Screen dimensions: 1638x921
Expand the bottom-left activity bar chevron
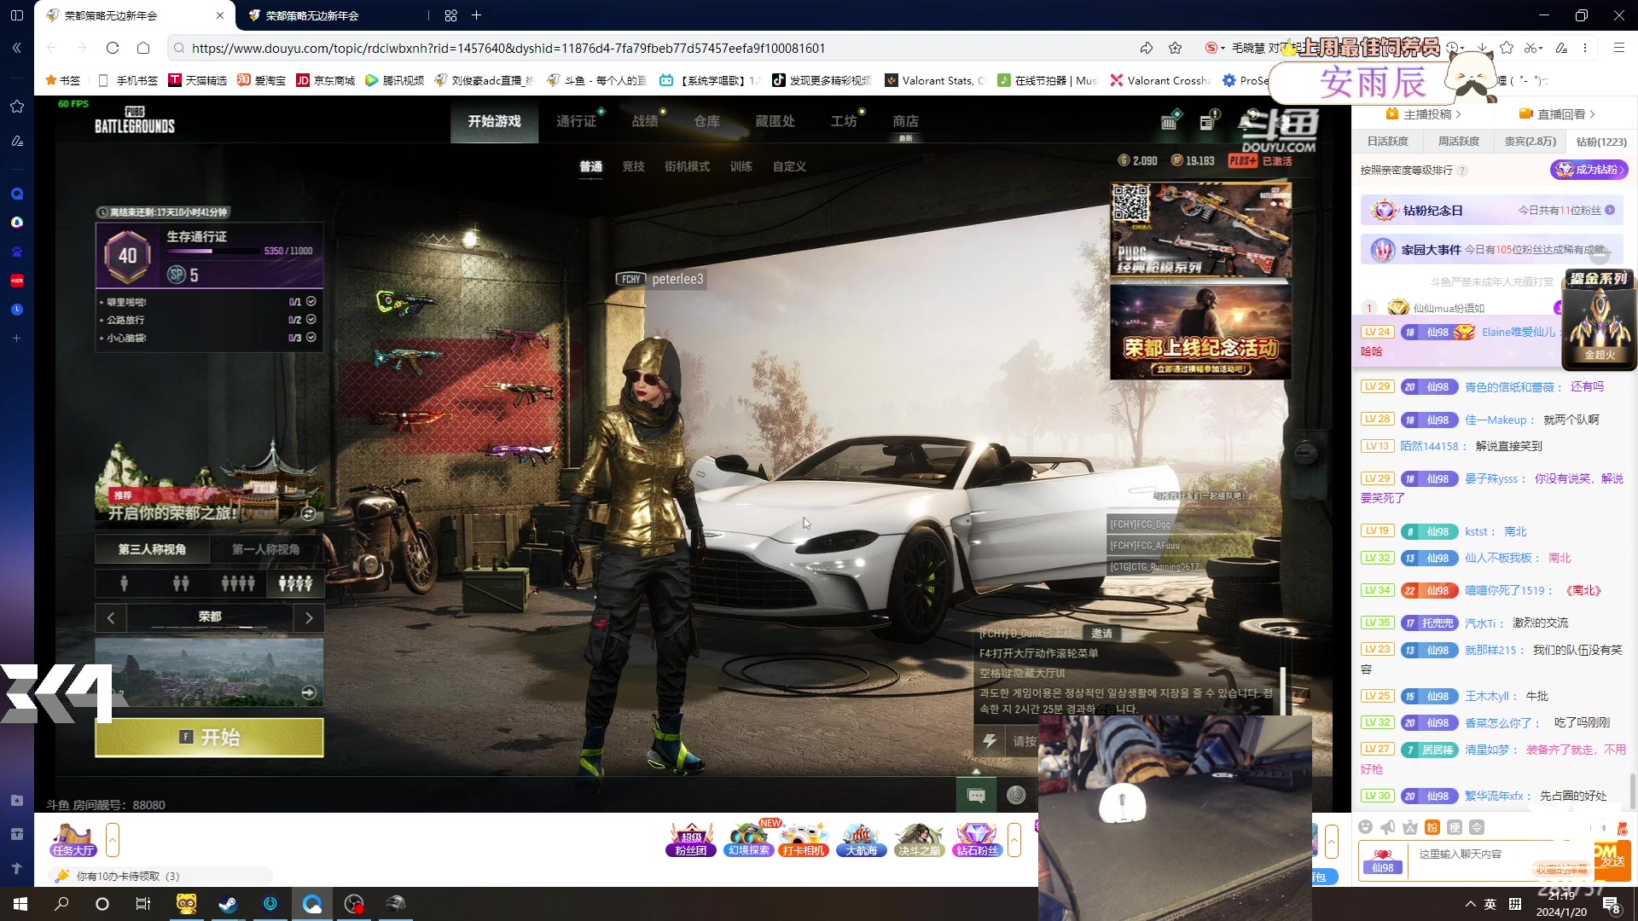click(113, 840)
